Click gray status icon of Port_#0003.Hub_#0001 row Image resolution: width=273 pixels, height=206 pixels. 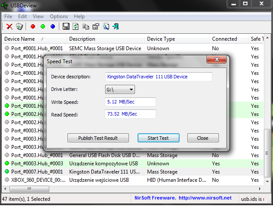point(7,155)
